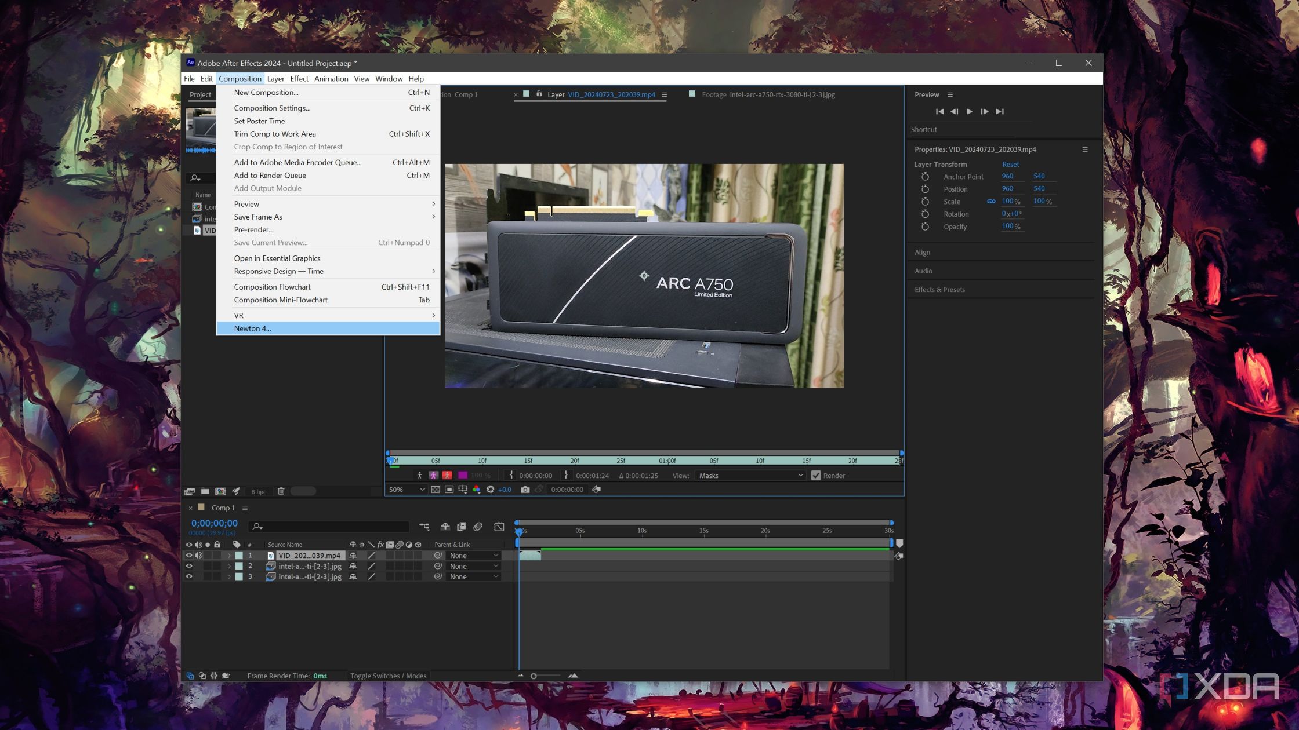Click the Reset Exposure icon in the viewer
Viewport: 1299px width, 730px height.
click(x=490, y=490)
